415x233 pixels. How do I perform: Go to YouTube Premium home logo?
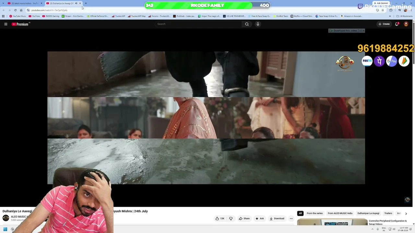(21, 24)
